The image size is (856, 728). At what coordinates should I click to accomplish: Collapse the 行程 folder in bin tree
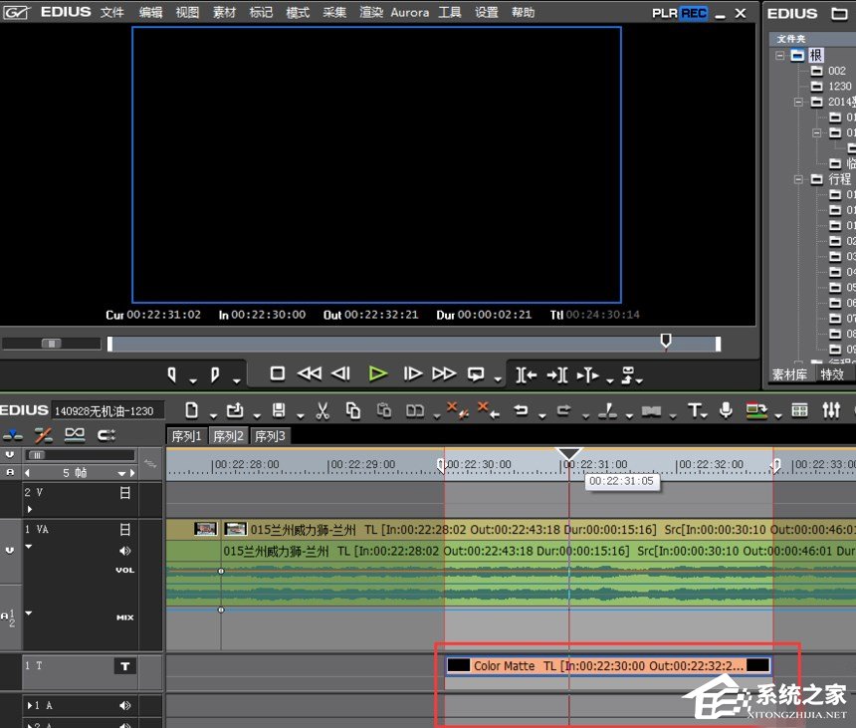click(797, 179)
